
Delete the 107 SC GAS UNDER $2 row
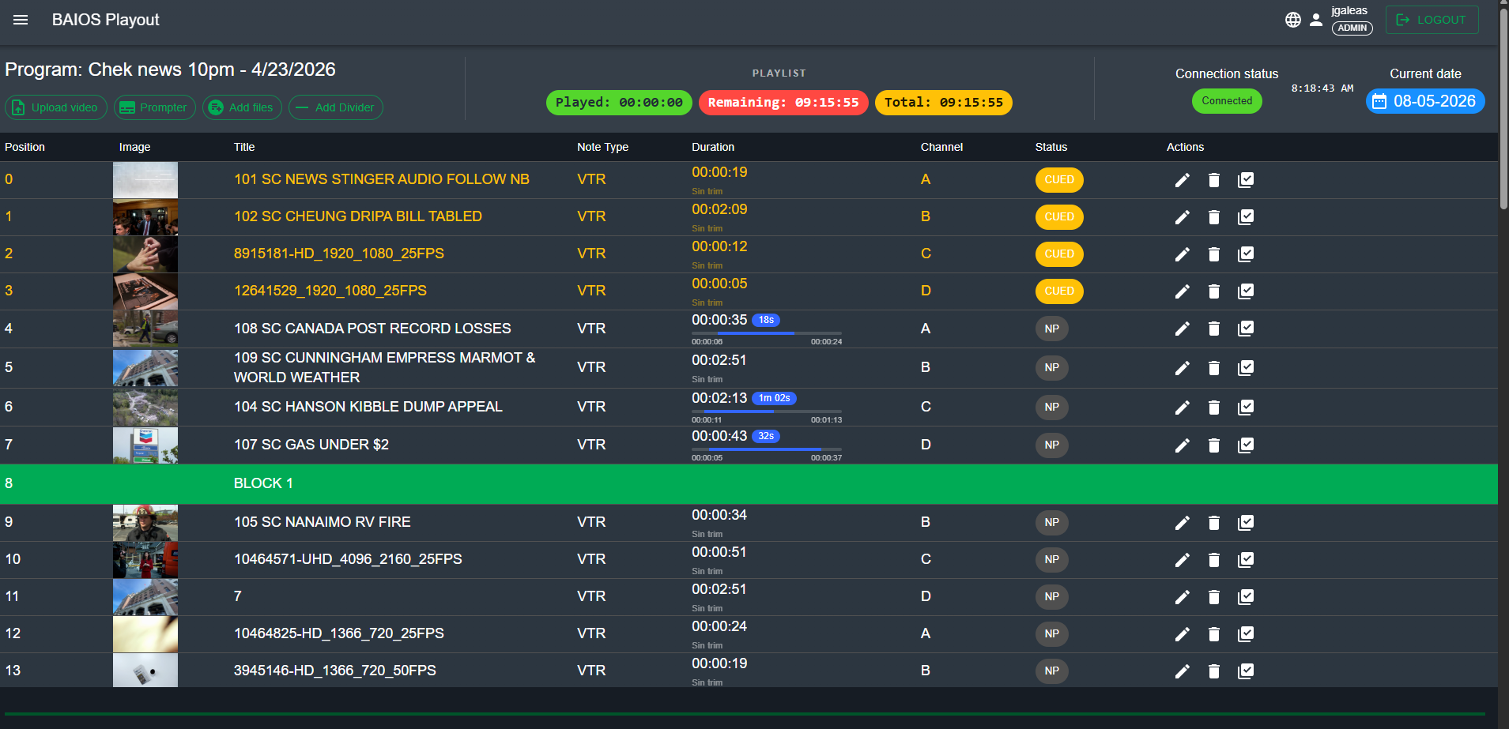tap(1214, 445)
